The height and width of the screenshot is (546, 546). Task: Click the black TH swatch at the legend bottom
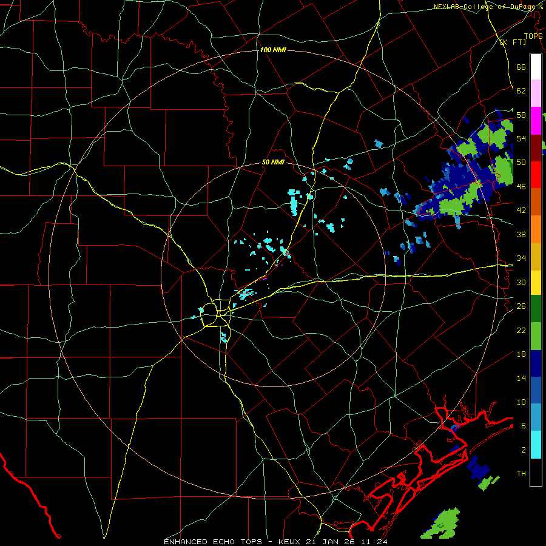[x=536, y=472]
